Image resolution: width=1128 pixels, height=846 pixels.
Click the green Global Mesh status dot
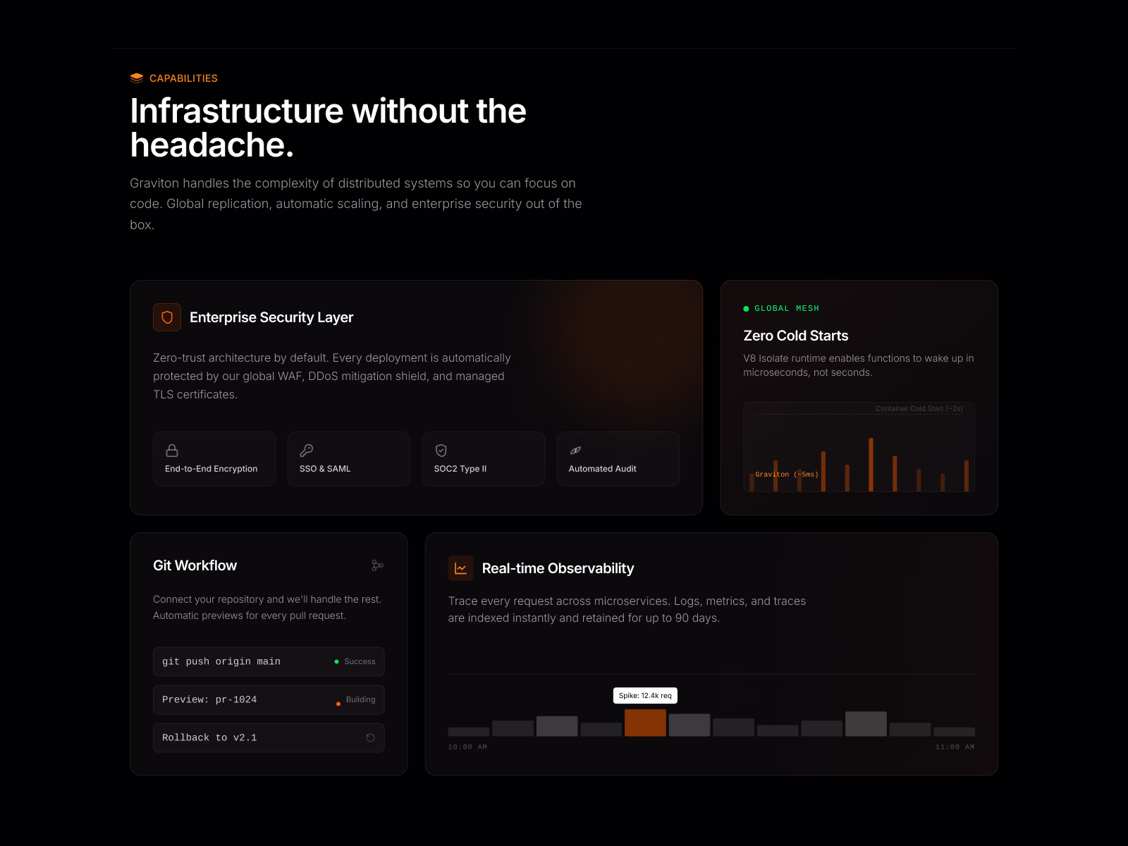(746, 309)
